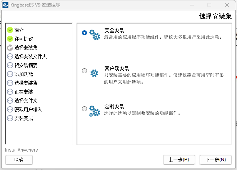Click the KingbaseES logo in title bar
This screenshot has height=170, width=237.
(5, 5)
